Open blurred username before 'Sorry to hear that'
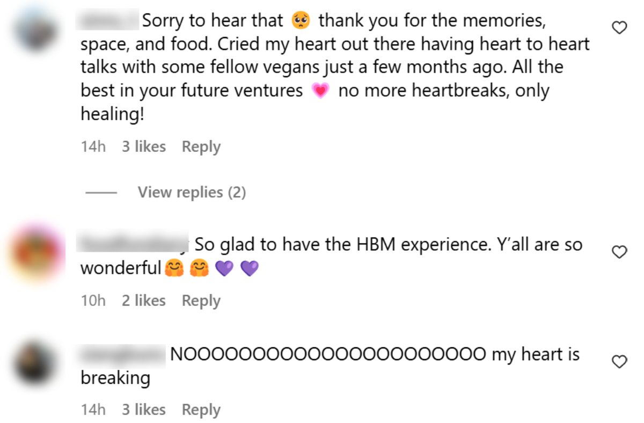Screen dimensions: 644x423 point(109,21)
